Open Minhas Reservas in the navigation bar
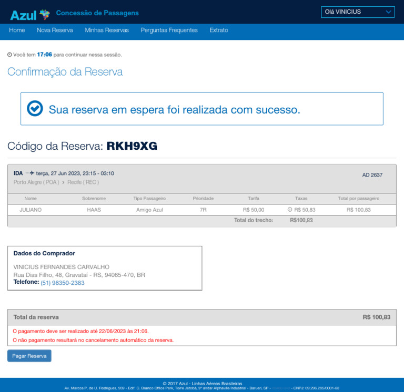The image size is (404, 392). tap(107, 30)
